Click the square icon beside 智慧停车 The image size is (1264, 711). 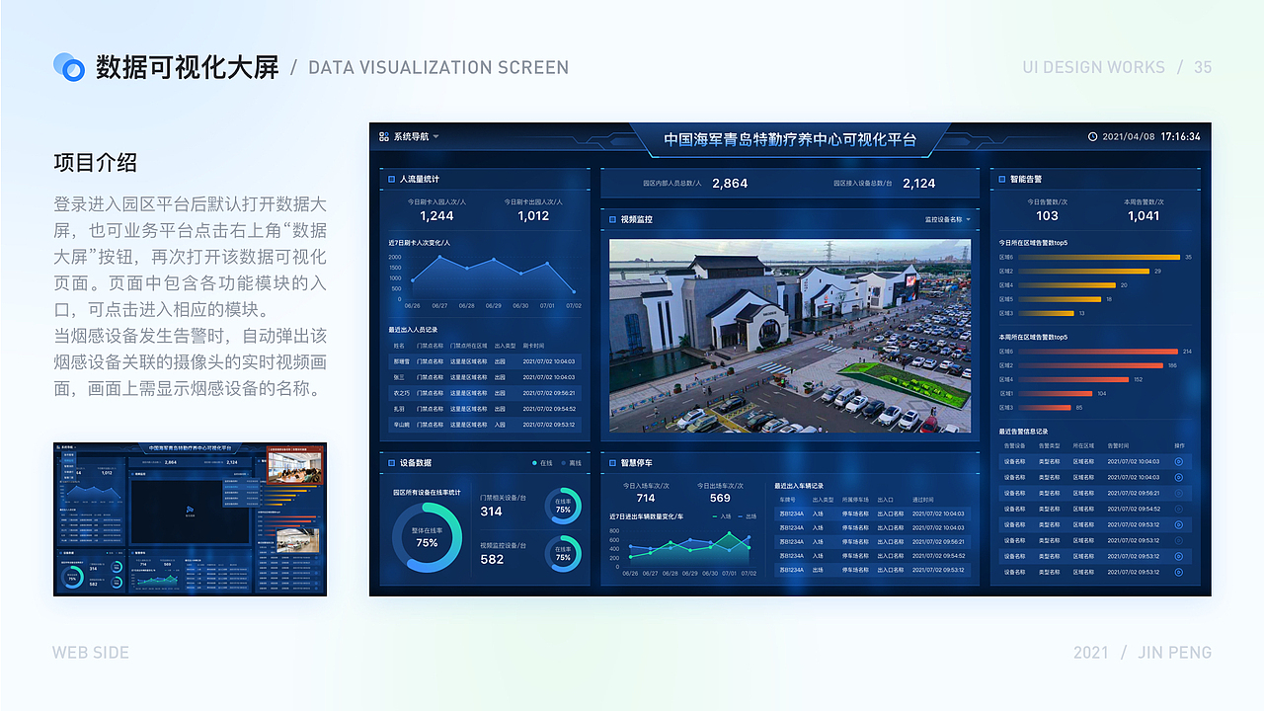pos(611,462)
